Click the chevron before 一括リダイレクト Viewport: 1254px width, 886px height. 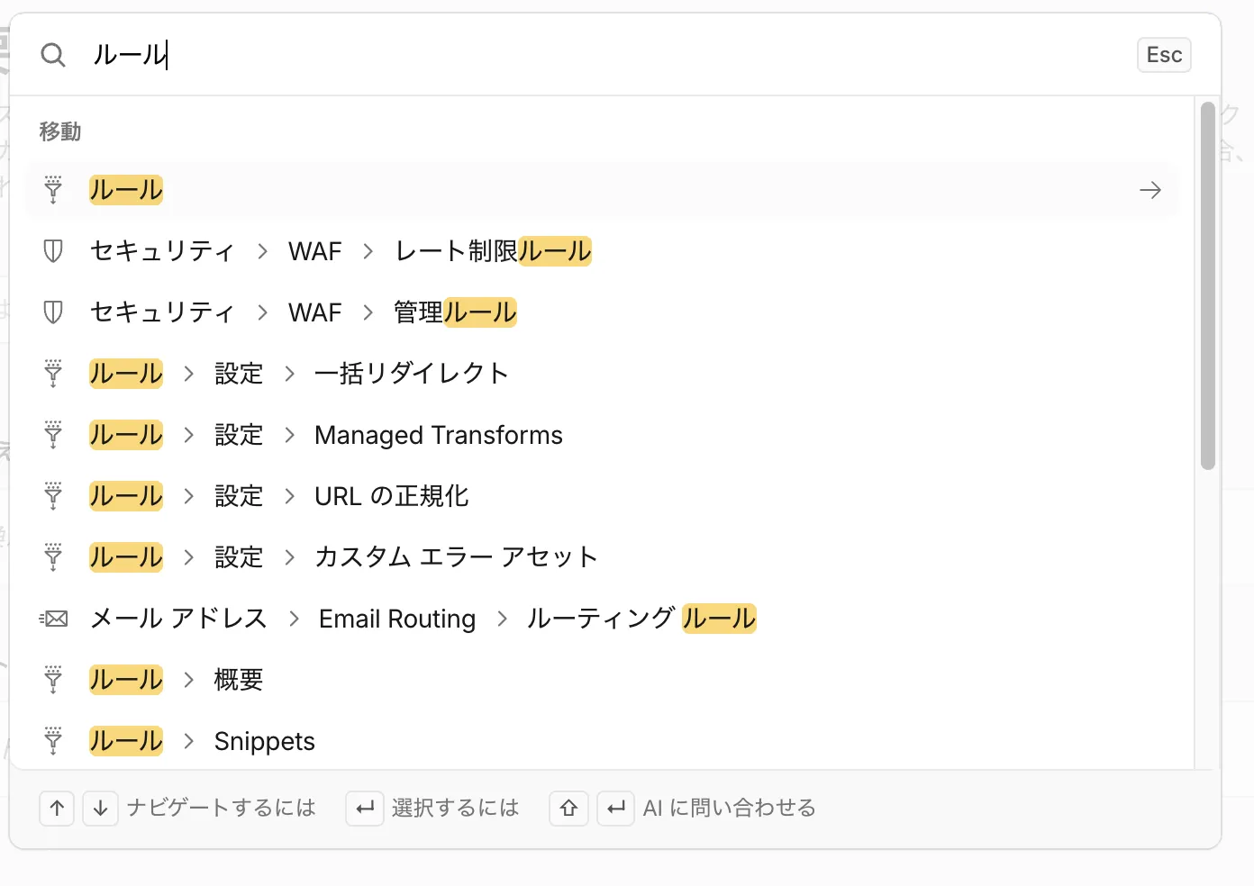pyautogui.click(x=289, y=374)
